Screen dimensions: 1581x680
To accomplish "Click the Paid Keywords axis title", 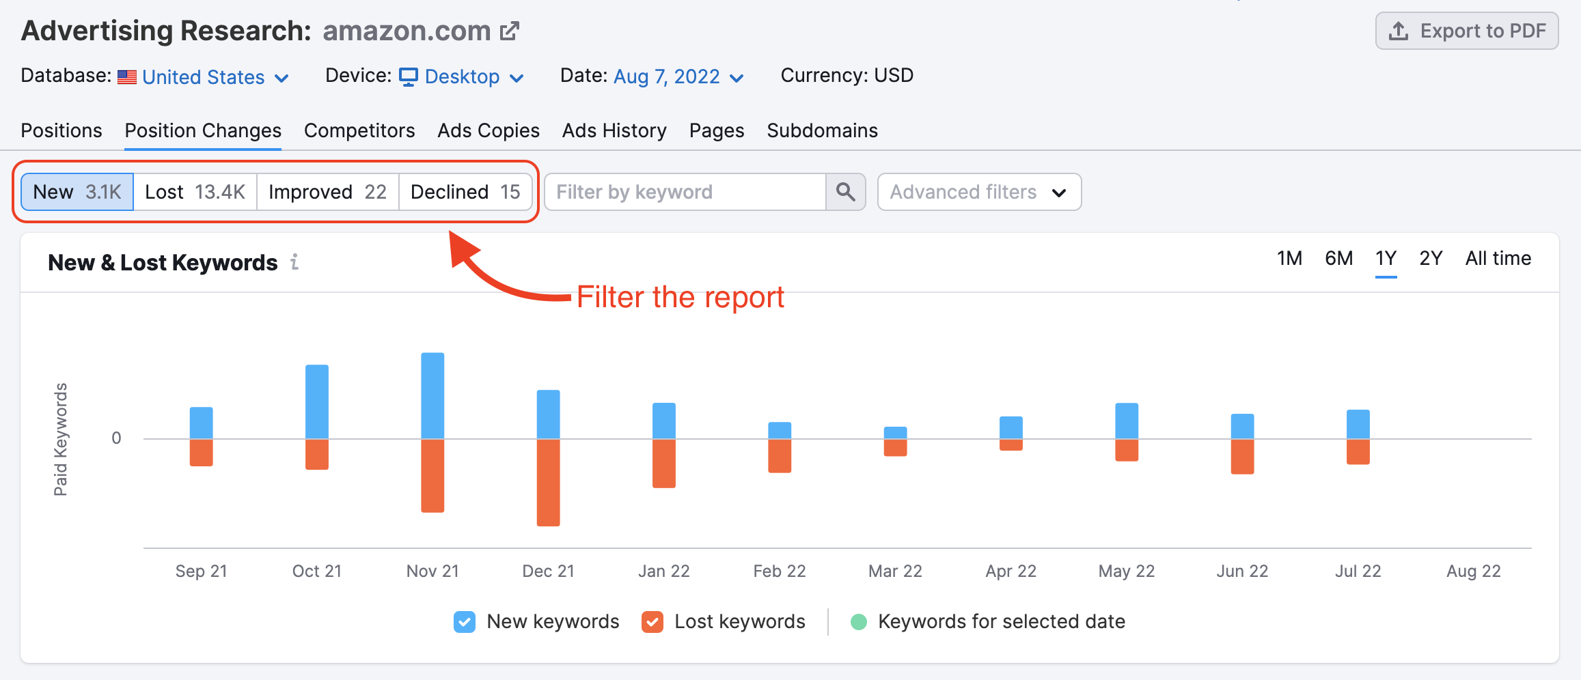I will [x=61, y=440].
